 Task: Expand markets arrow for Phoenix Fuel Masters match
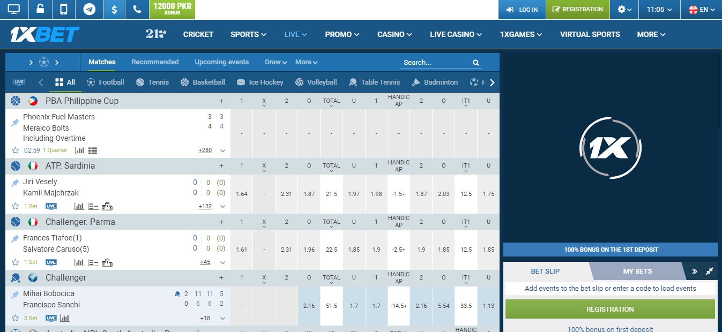(223, 150)
